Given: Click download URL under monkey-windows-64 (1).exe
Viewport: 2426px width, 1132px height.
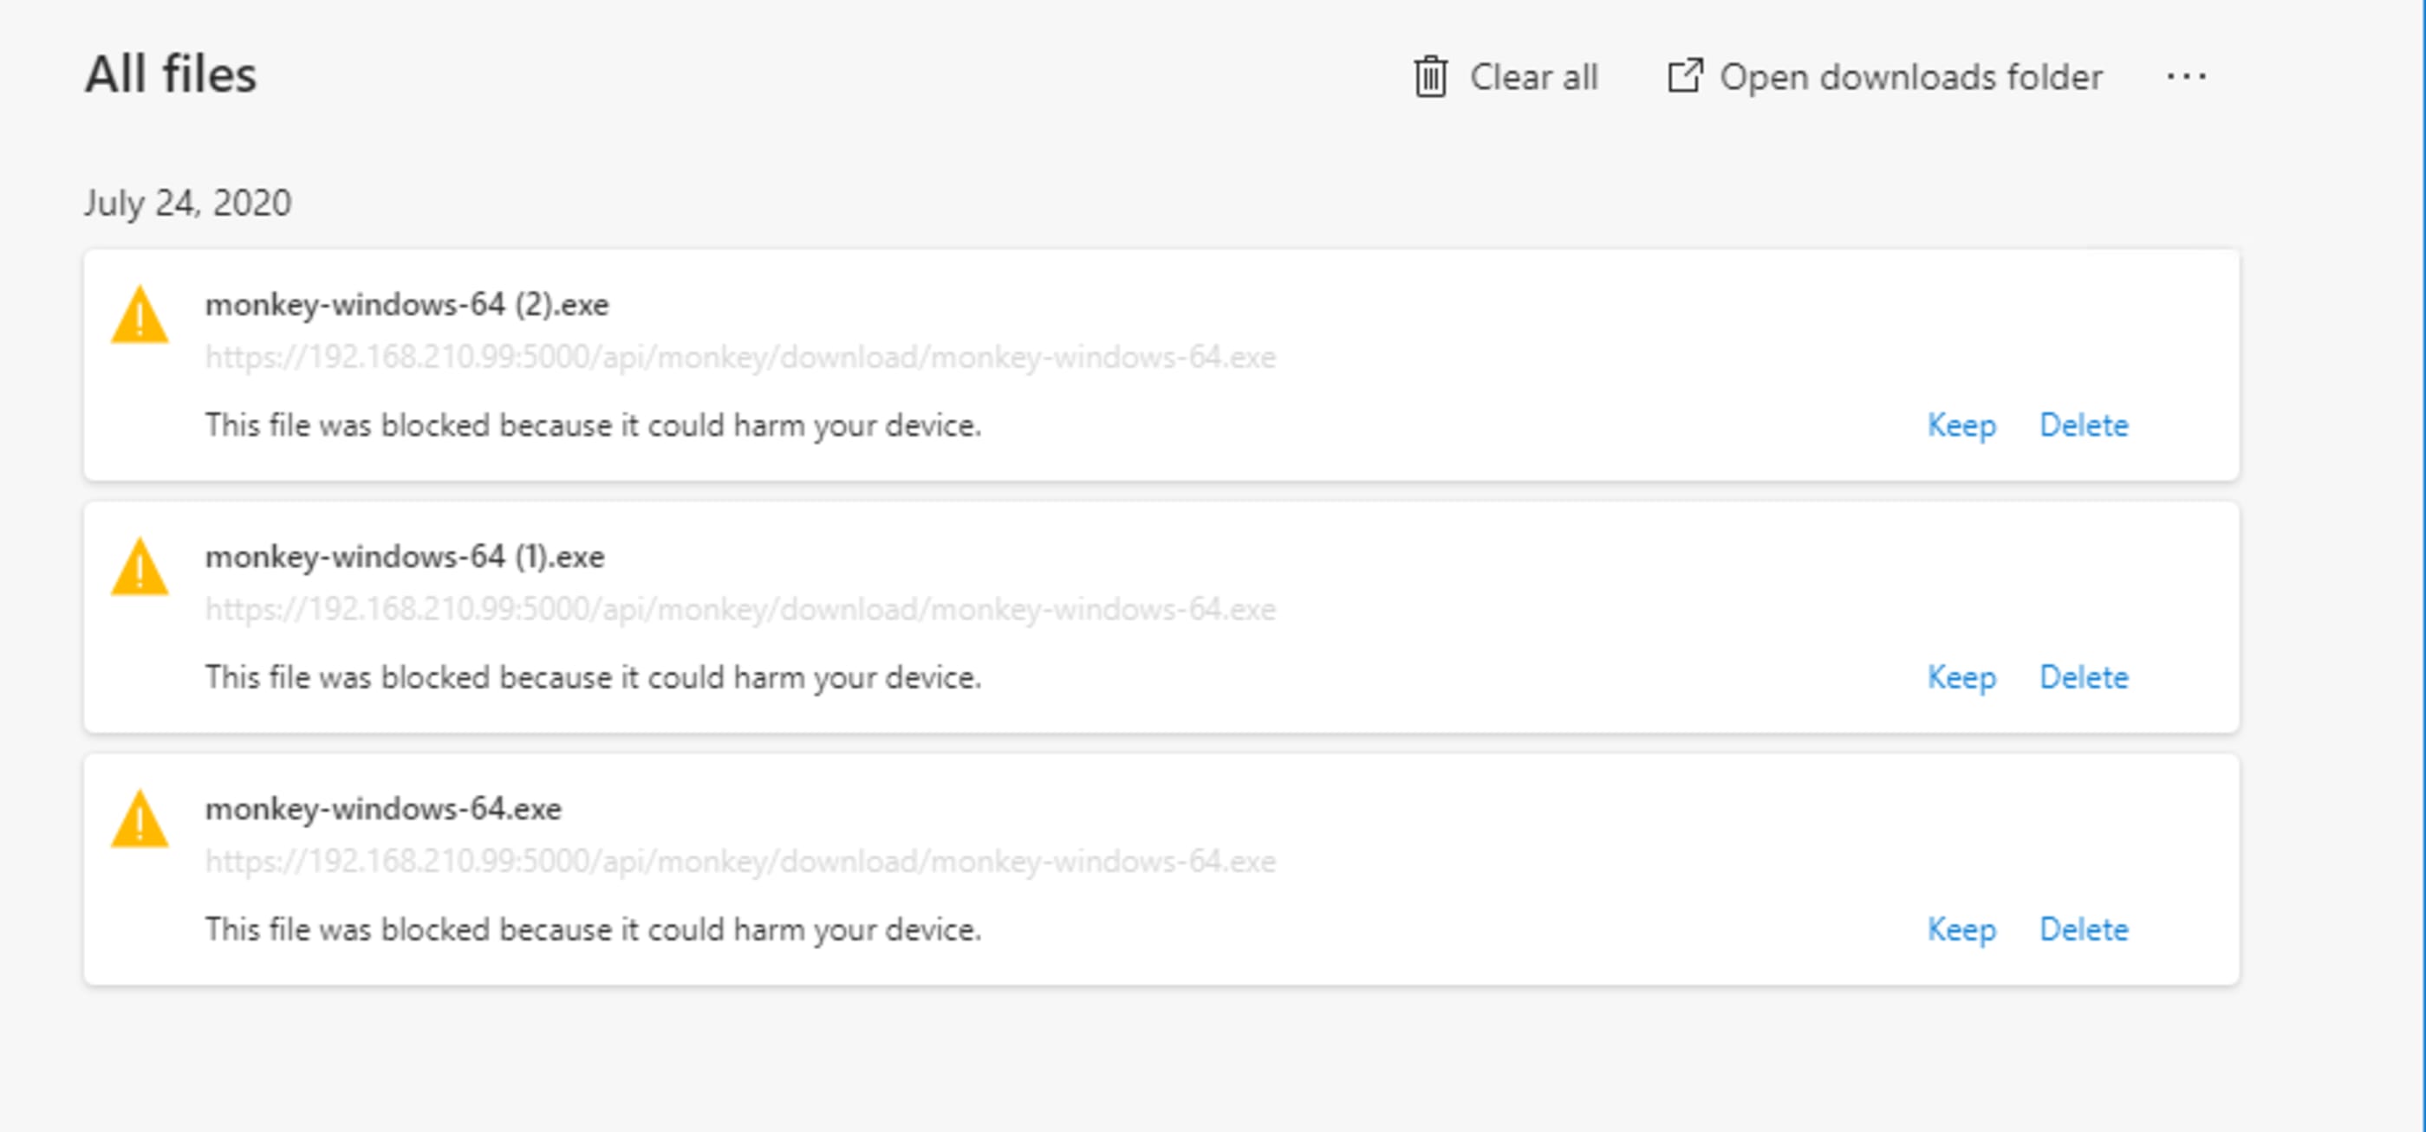Looking at the screenshot, I should (x=740, y=610).
